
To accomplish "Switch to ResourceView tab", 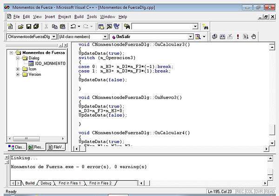I will pyautogui.click(x=36, y=147).
